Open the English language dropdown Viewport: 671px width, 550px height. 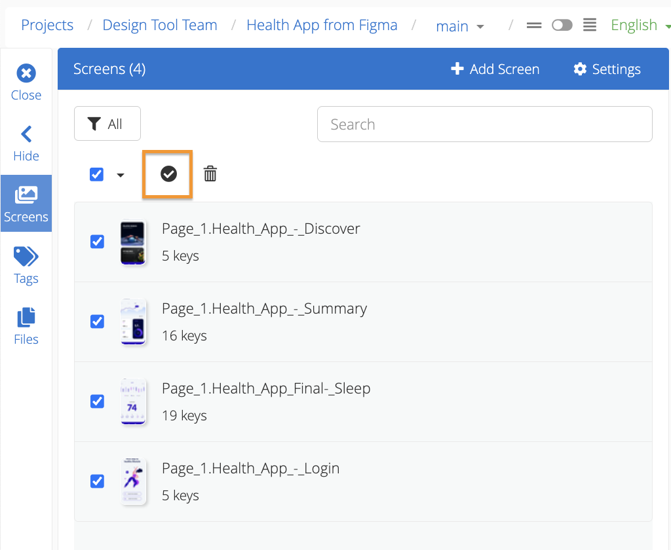tap(640, 26)
